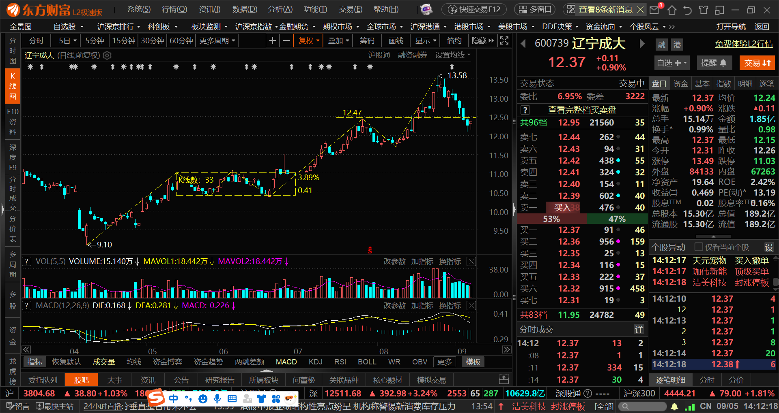Screen dimensions: 779x413
Task: Toggle 简约 simple display mode
Action: click(x=454, y=40)
